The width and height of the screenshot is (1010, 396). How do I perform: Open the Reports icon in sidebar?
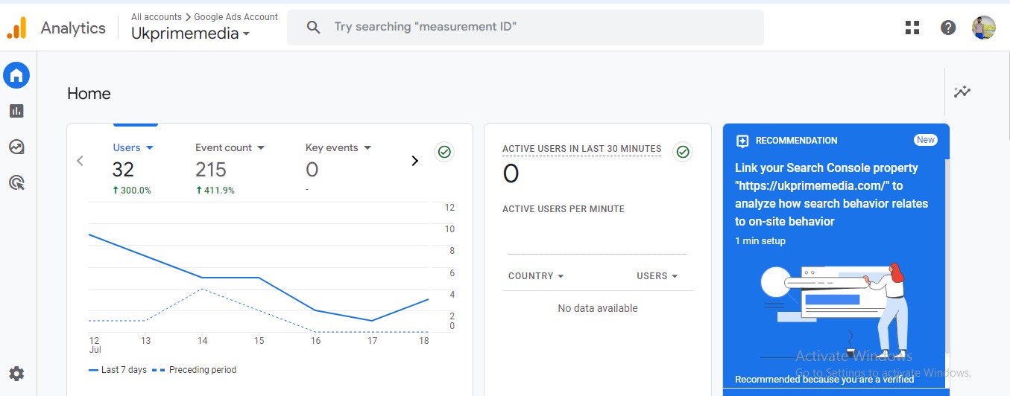coord(16,111)
